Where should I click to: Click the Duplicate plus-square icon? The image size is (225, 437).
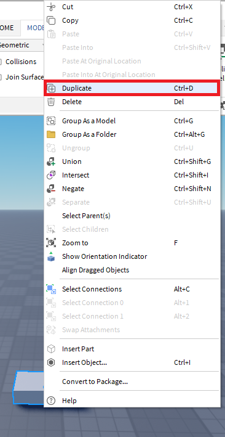51,88
